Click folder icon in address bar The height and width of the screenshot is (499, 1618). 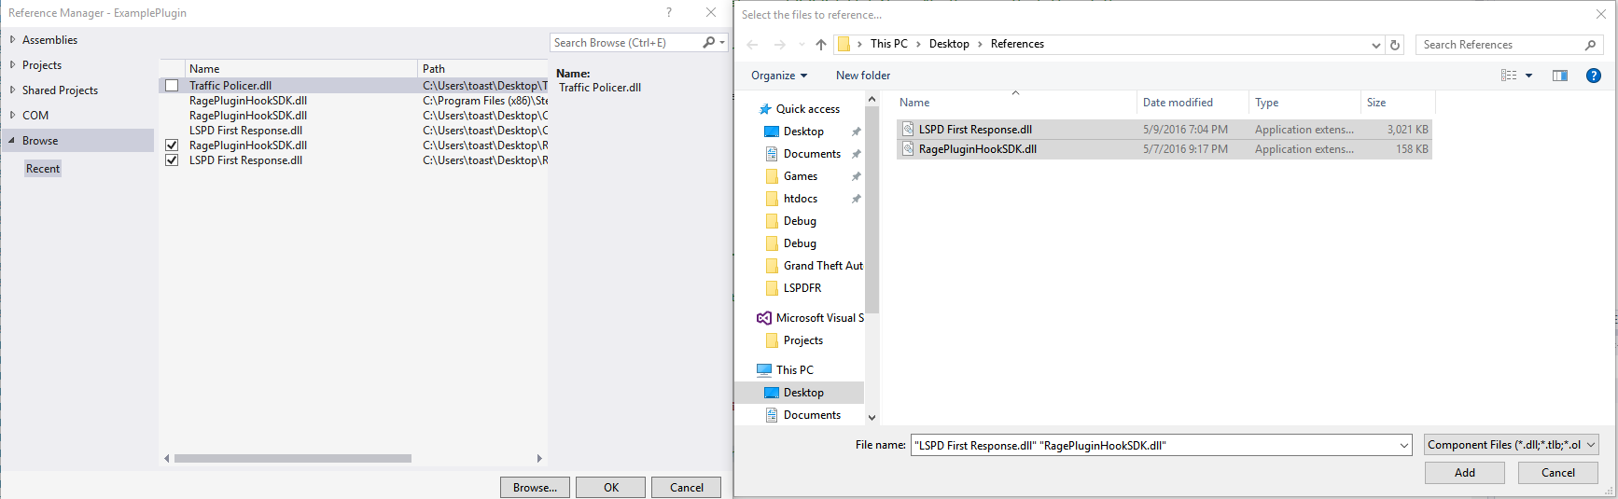click(x=844, y=45)
